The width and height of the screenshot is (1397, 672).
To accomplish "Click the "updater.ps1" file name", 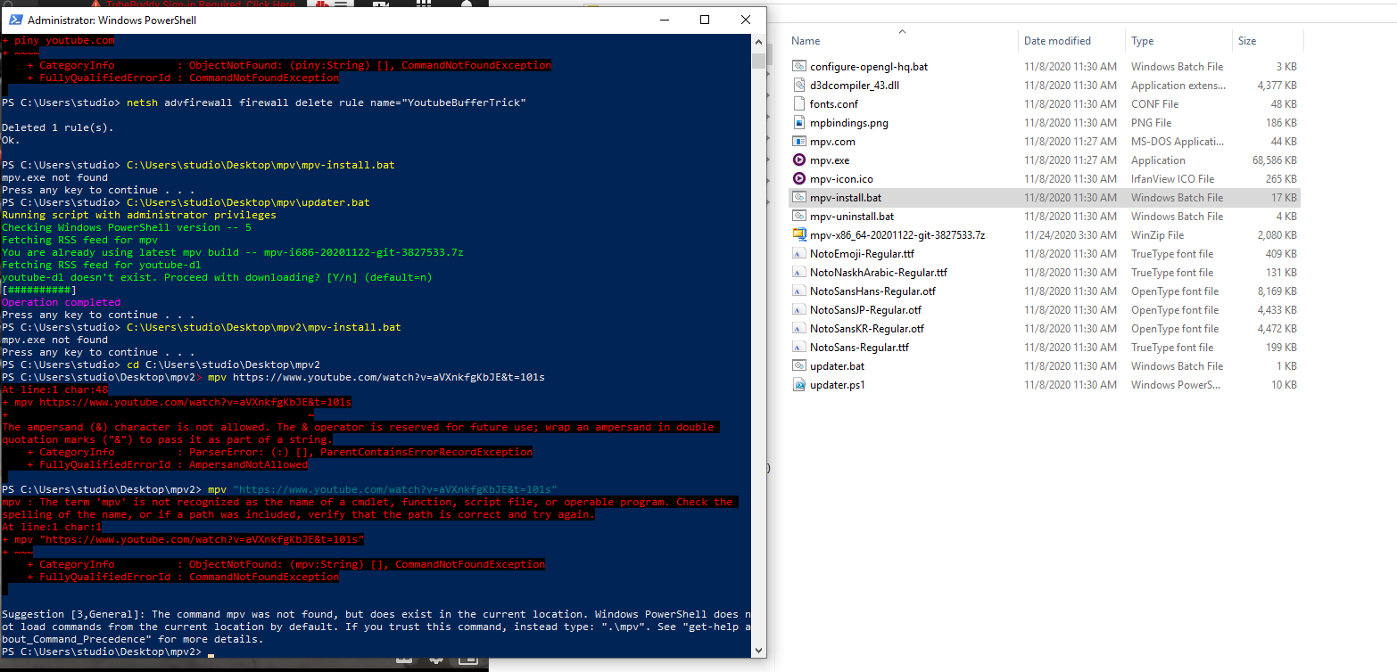I will [838, 385].
